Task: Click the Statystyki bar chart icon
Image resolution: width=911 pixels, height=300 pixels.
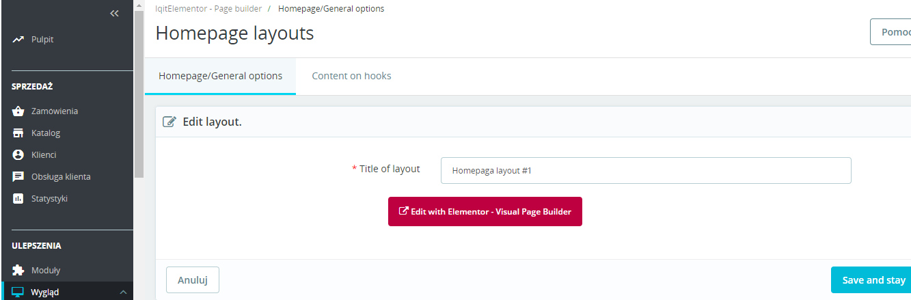Action: pos(18,199)
